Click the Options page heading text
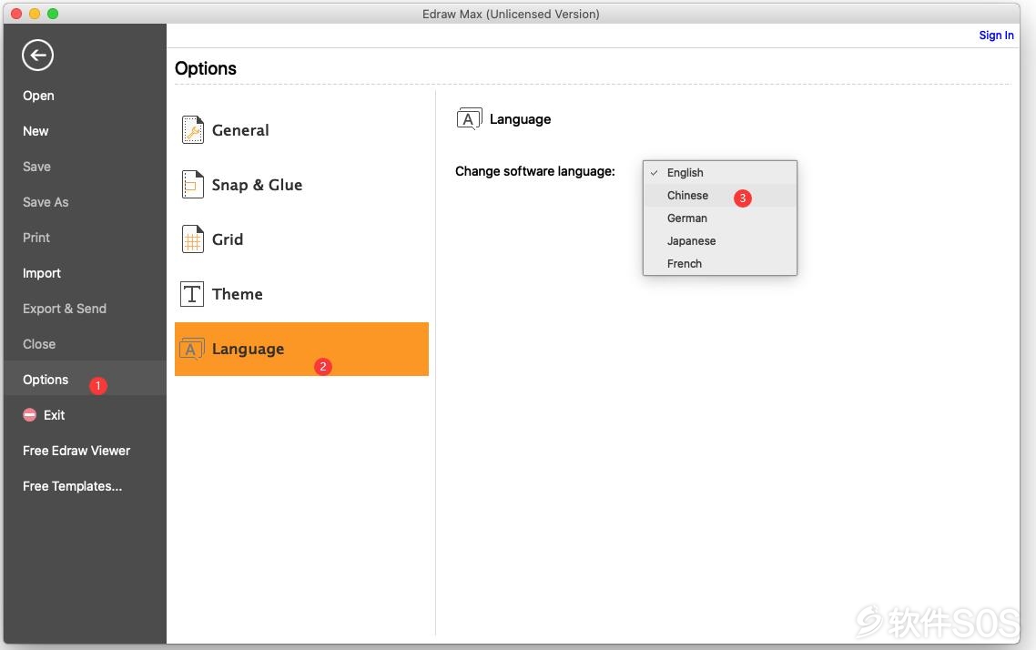This screenshot has width=1036, height=650. pyautogui.click(x=206, y=68)
